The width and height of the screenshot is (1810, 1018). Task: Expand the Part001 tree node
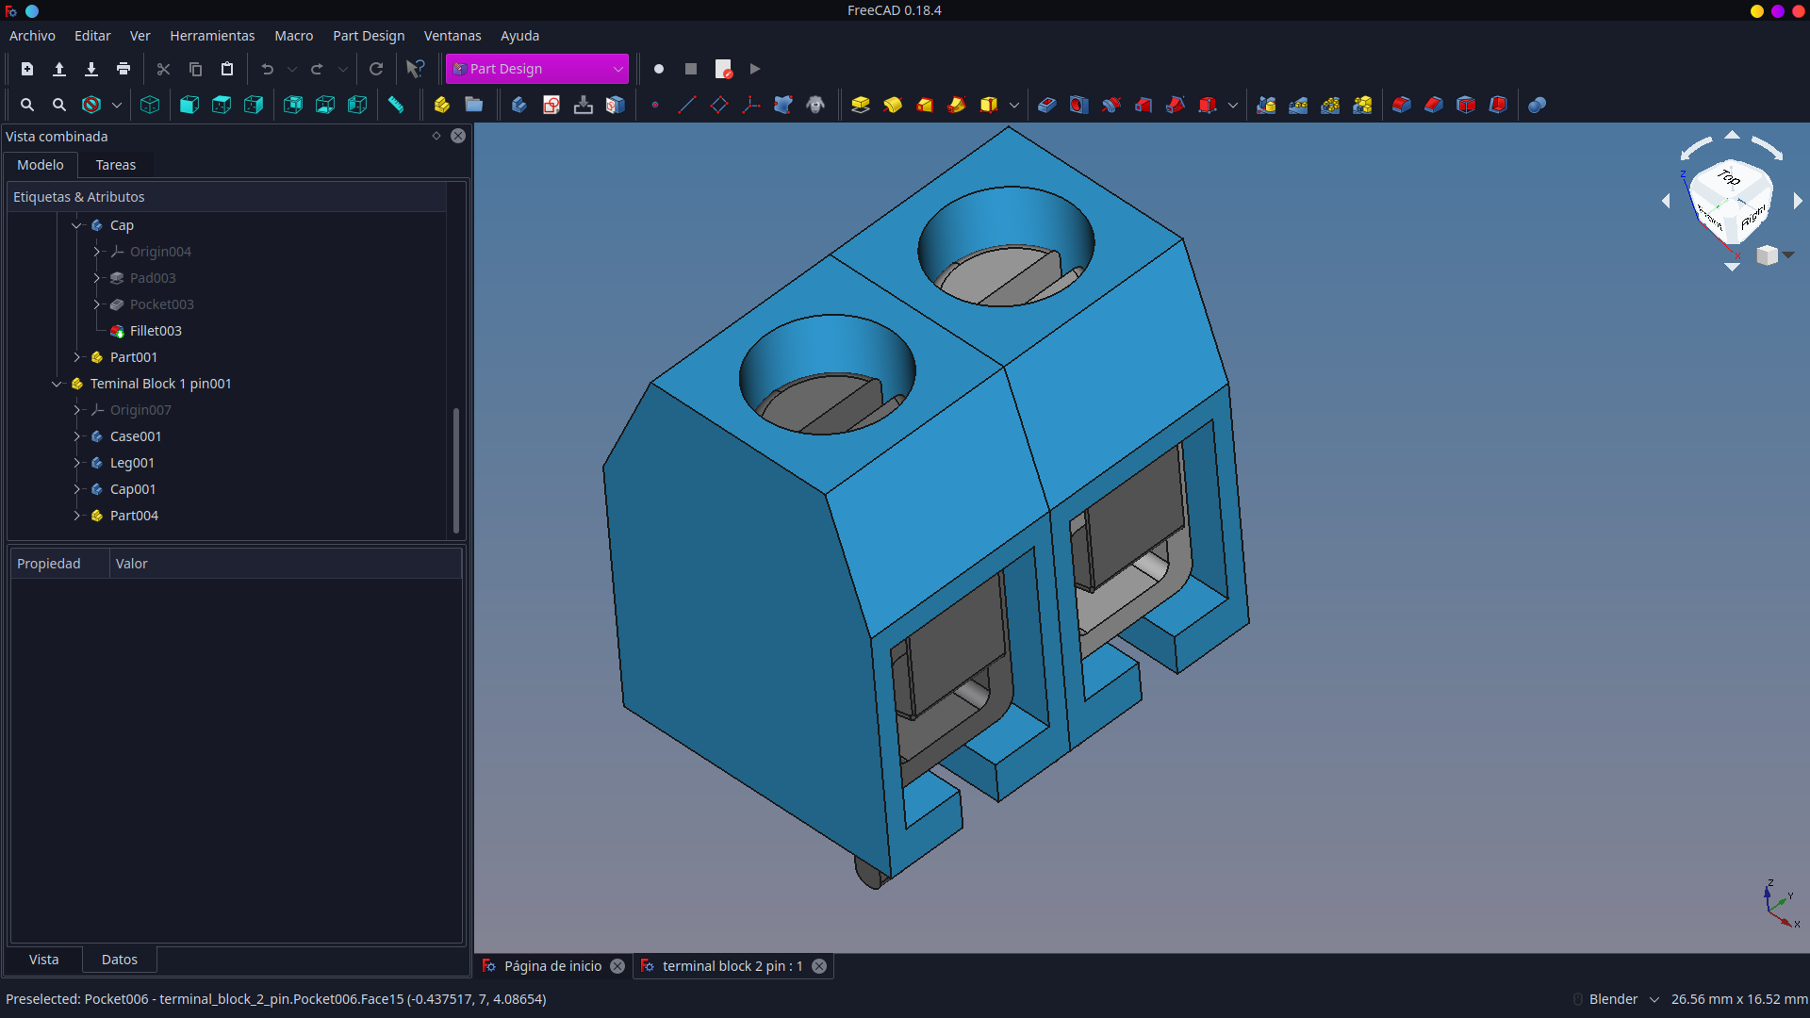click(x=76, y=357)
